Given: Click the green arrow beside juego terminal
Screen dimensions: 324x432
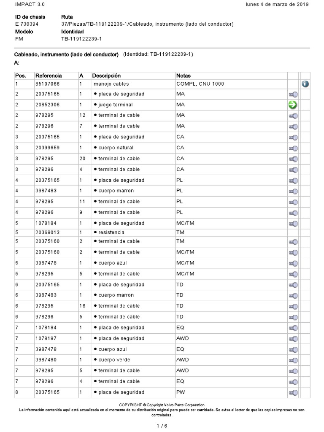Looking at the screenshot, I should (293, 105).
